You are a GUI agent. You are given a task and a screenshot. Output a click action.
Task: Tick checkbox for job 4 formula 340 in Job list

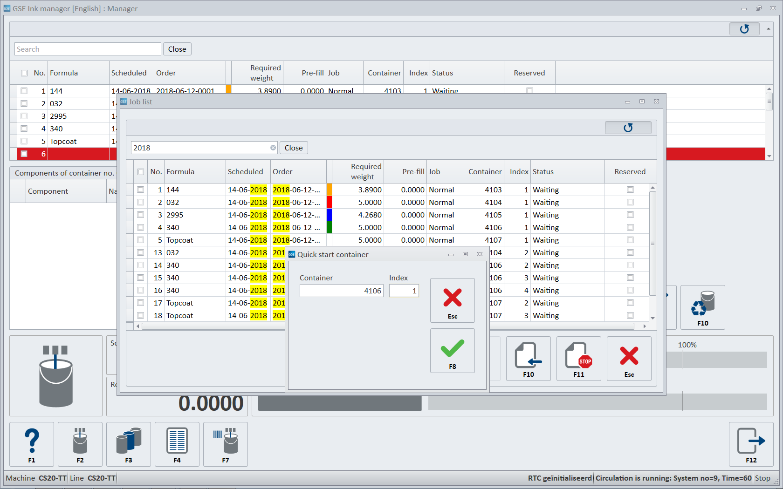tap(141, 227)
